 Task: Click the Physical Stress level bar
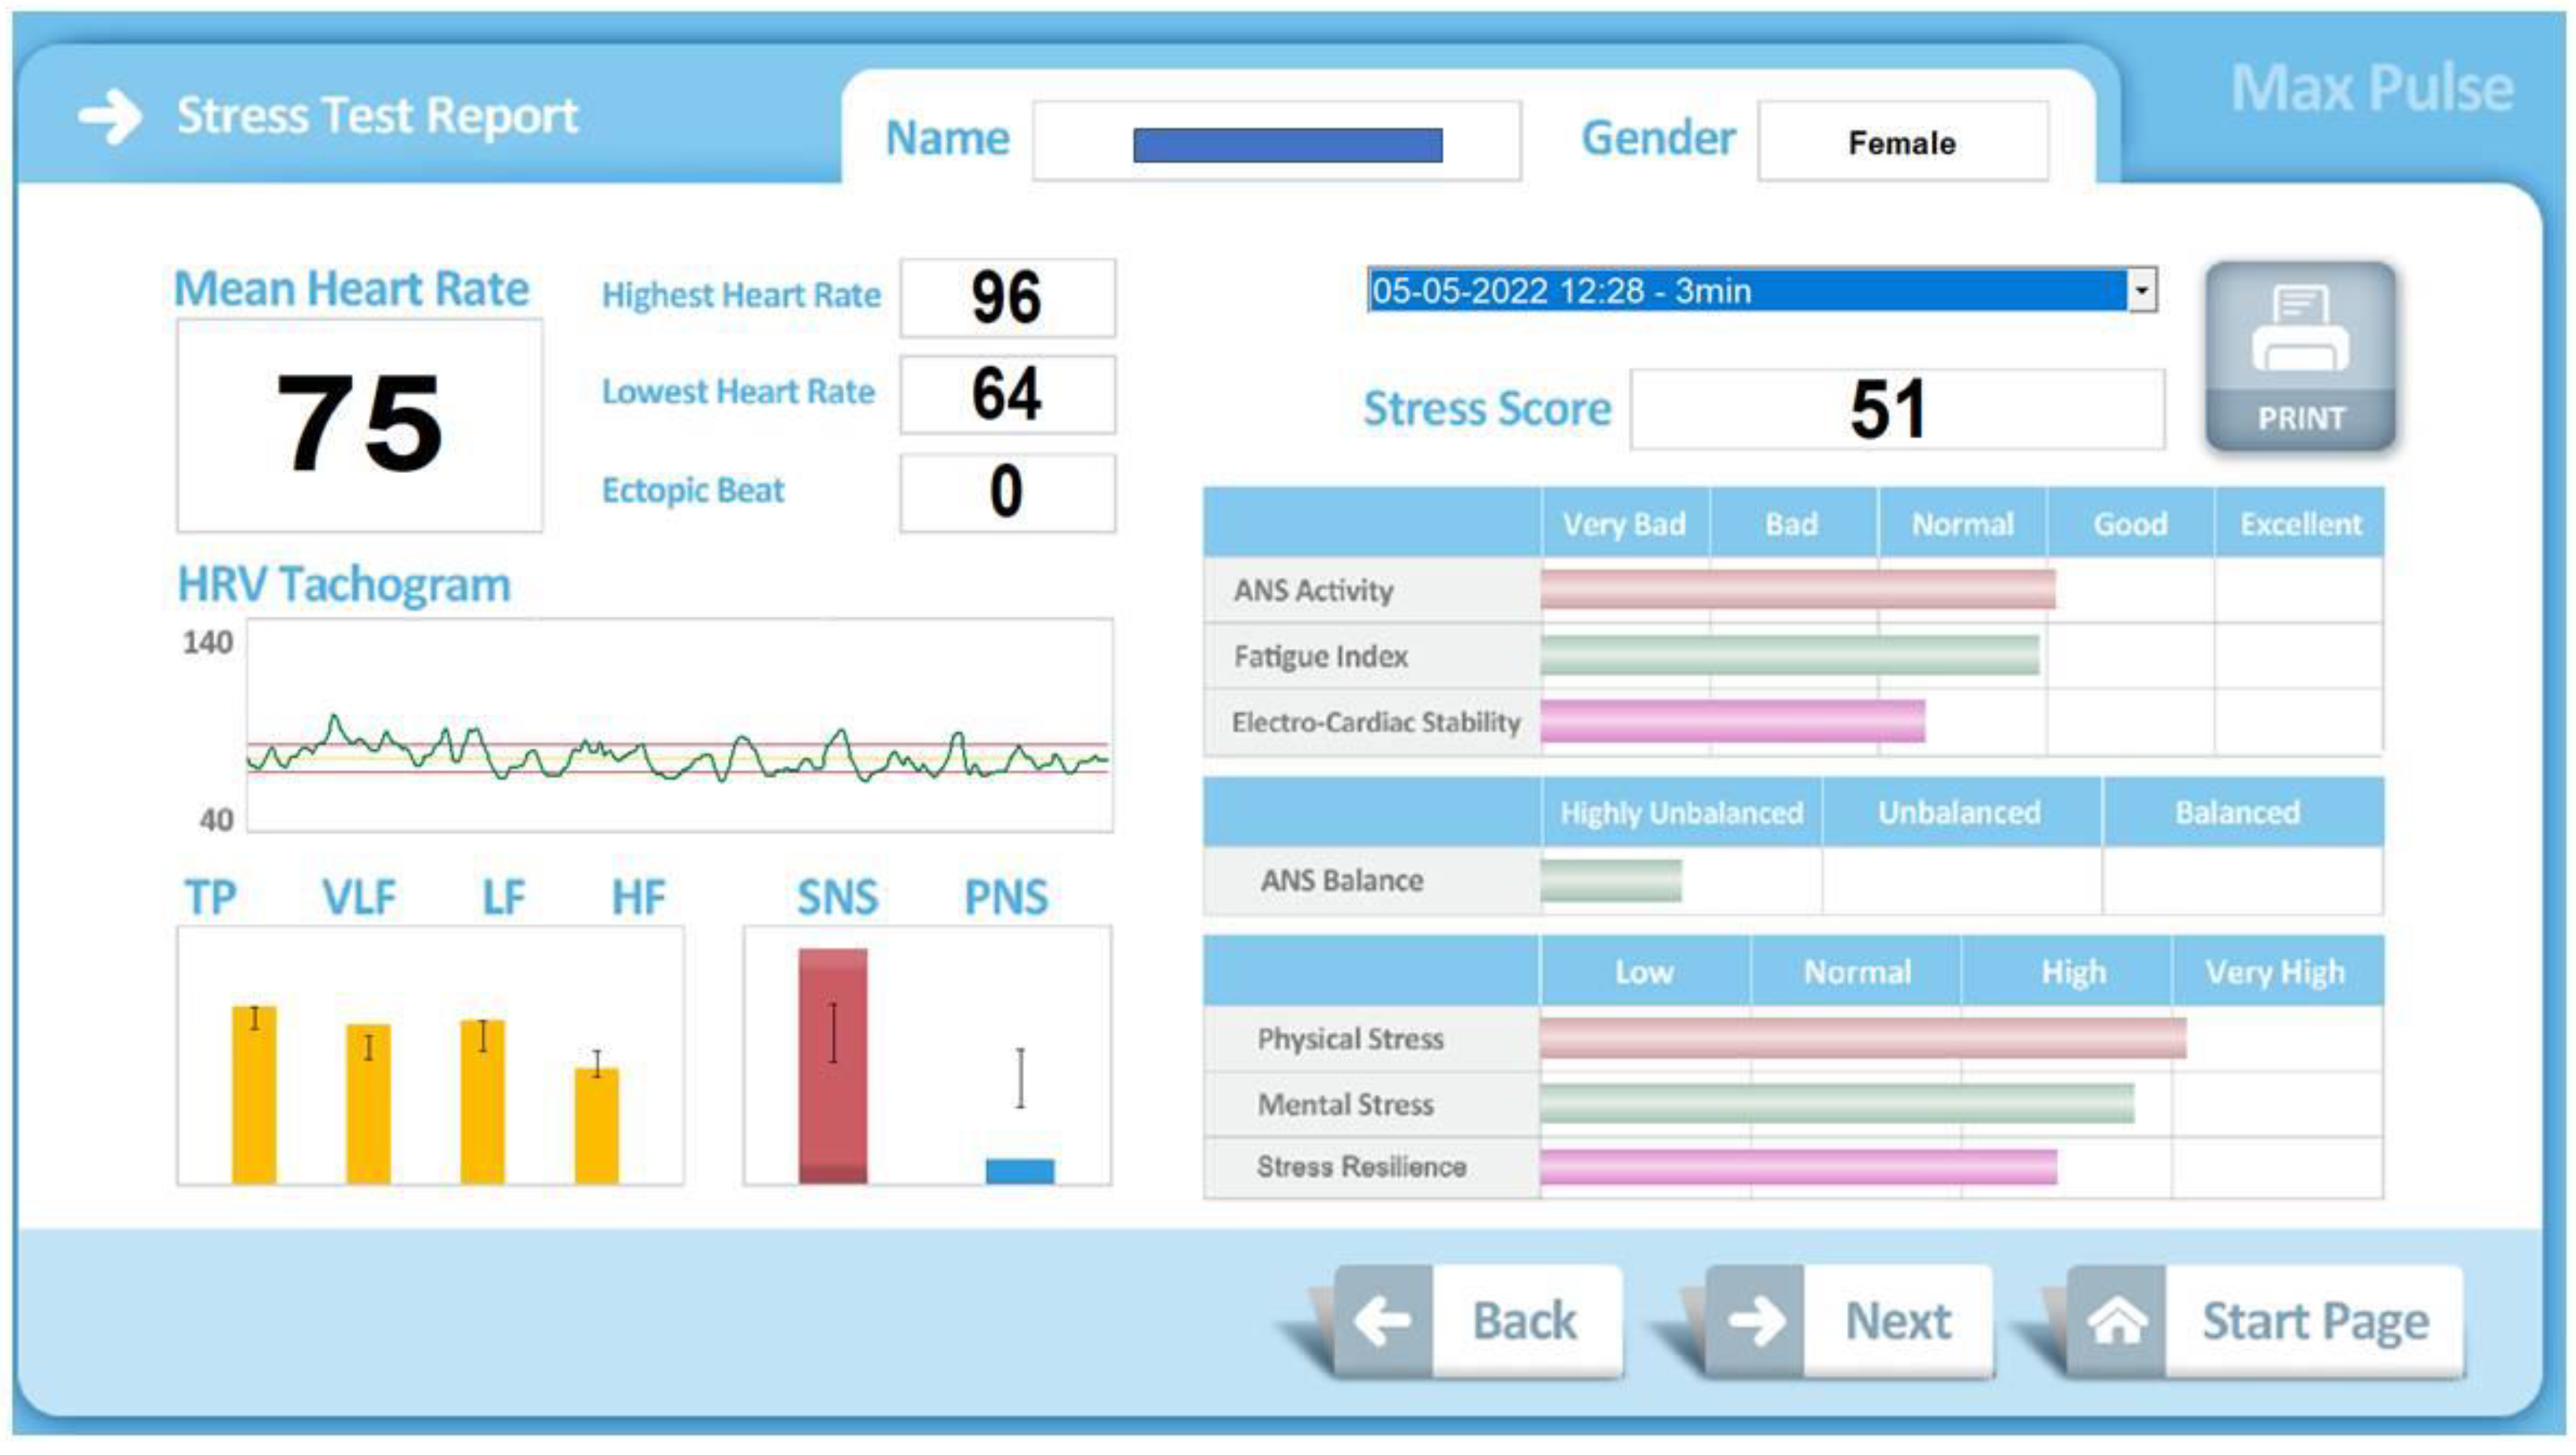(1862, 1038)
